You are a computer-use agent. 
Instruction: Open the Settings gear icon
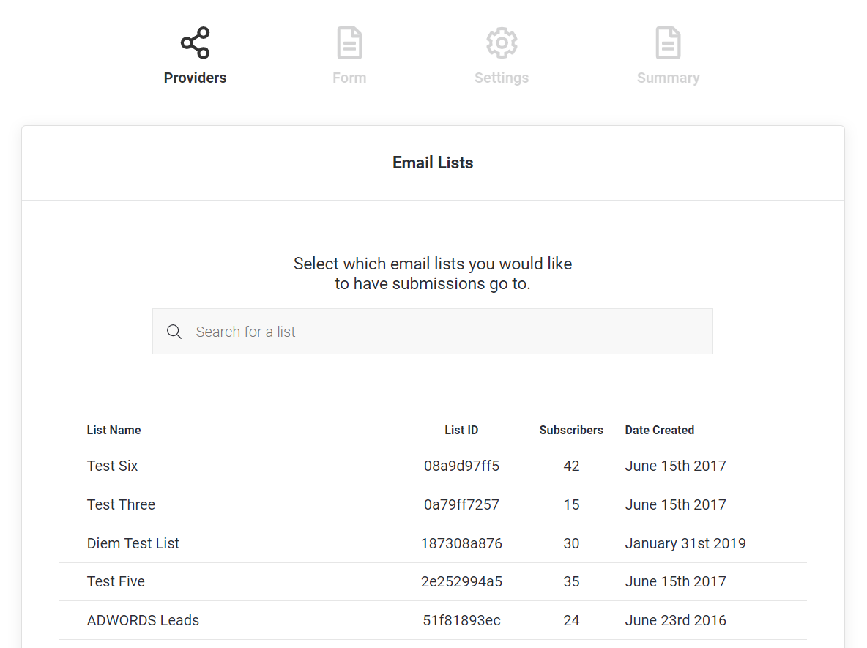(502, 42)
